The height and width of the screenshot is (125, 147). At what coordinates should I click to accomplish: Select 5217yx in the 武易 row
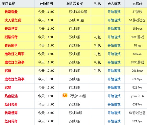pyautogui.click(x=137, y=88)
